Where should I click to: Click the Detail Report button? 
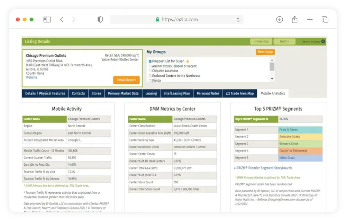coord(126,80)
